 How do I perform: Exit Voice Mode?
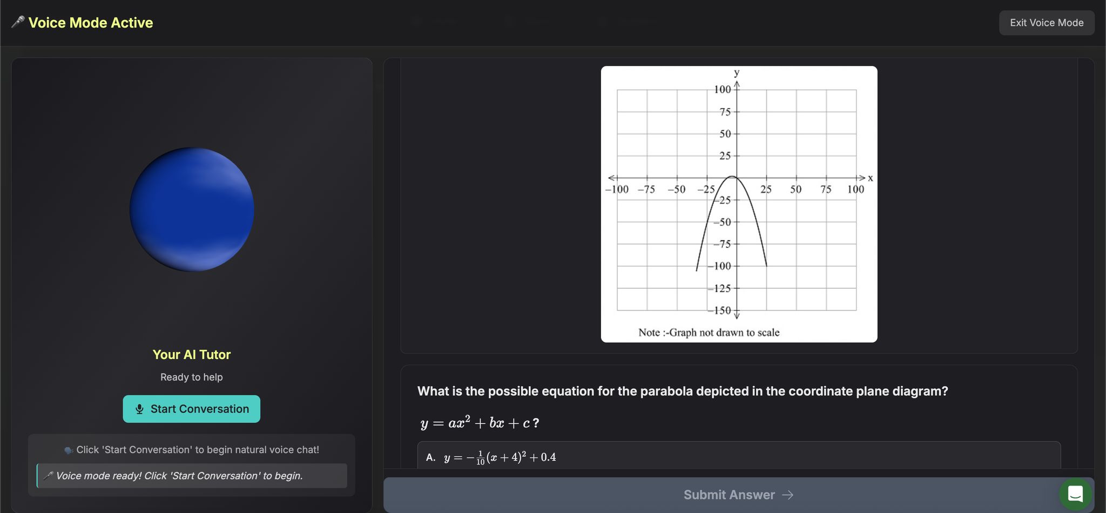[1046, 23]
